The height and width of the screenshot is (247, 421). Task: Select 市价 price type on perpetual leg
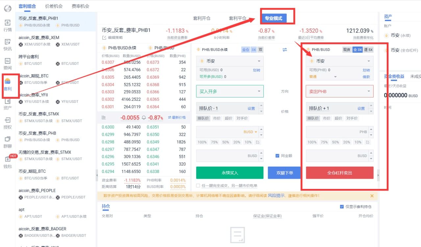[217, 118]
